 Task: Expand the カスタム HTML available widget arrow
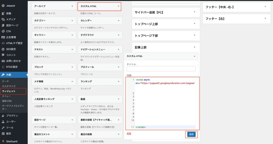coord(119,6)
